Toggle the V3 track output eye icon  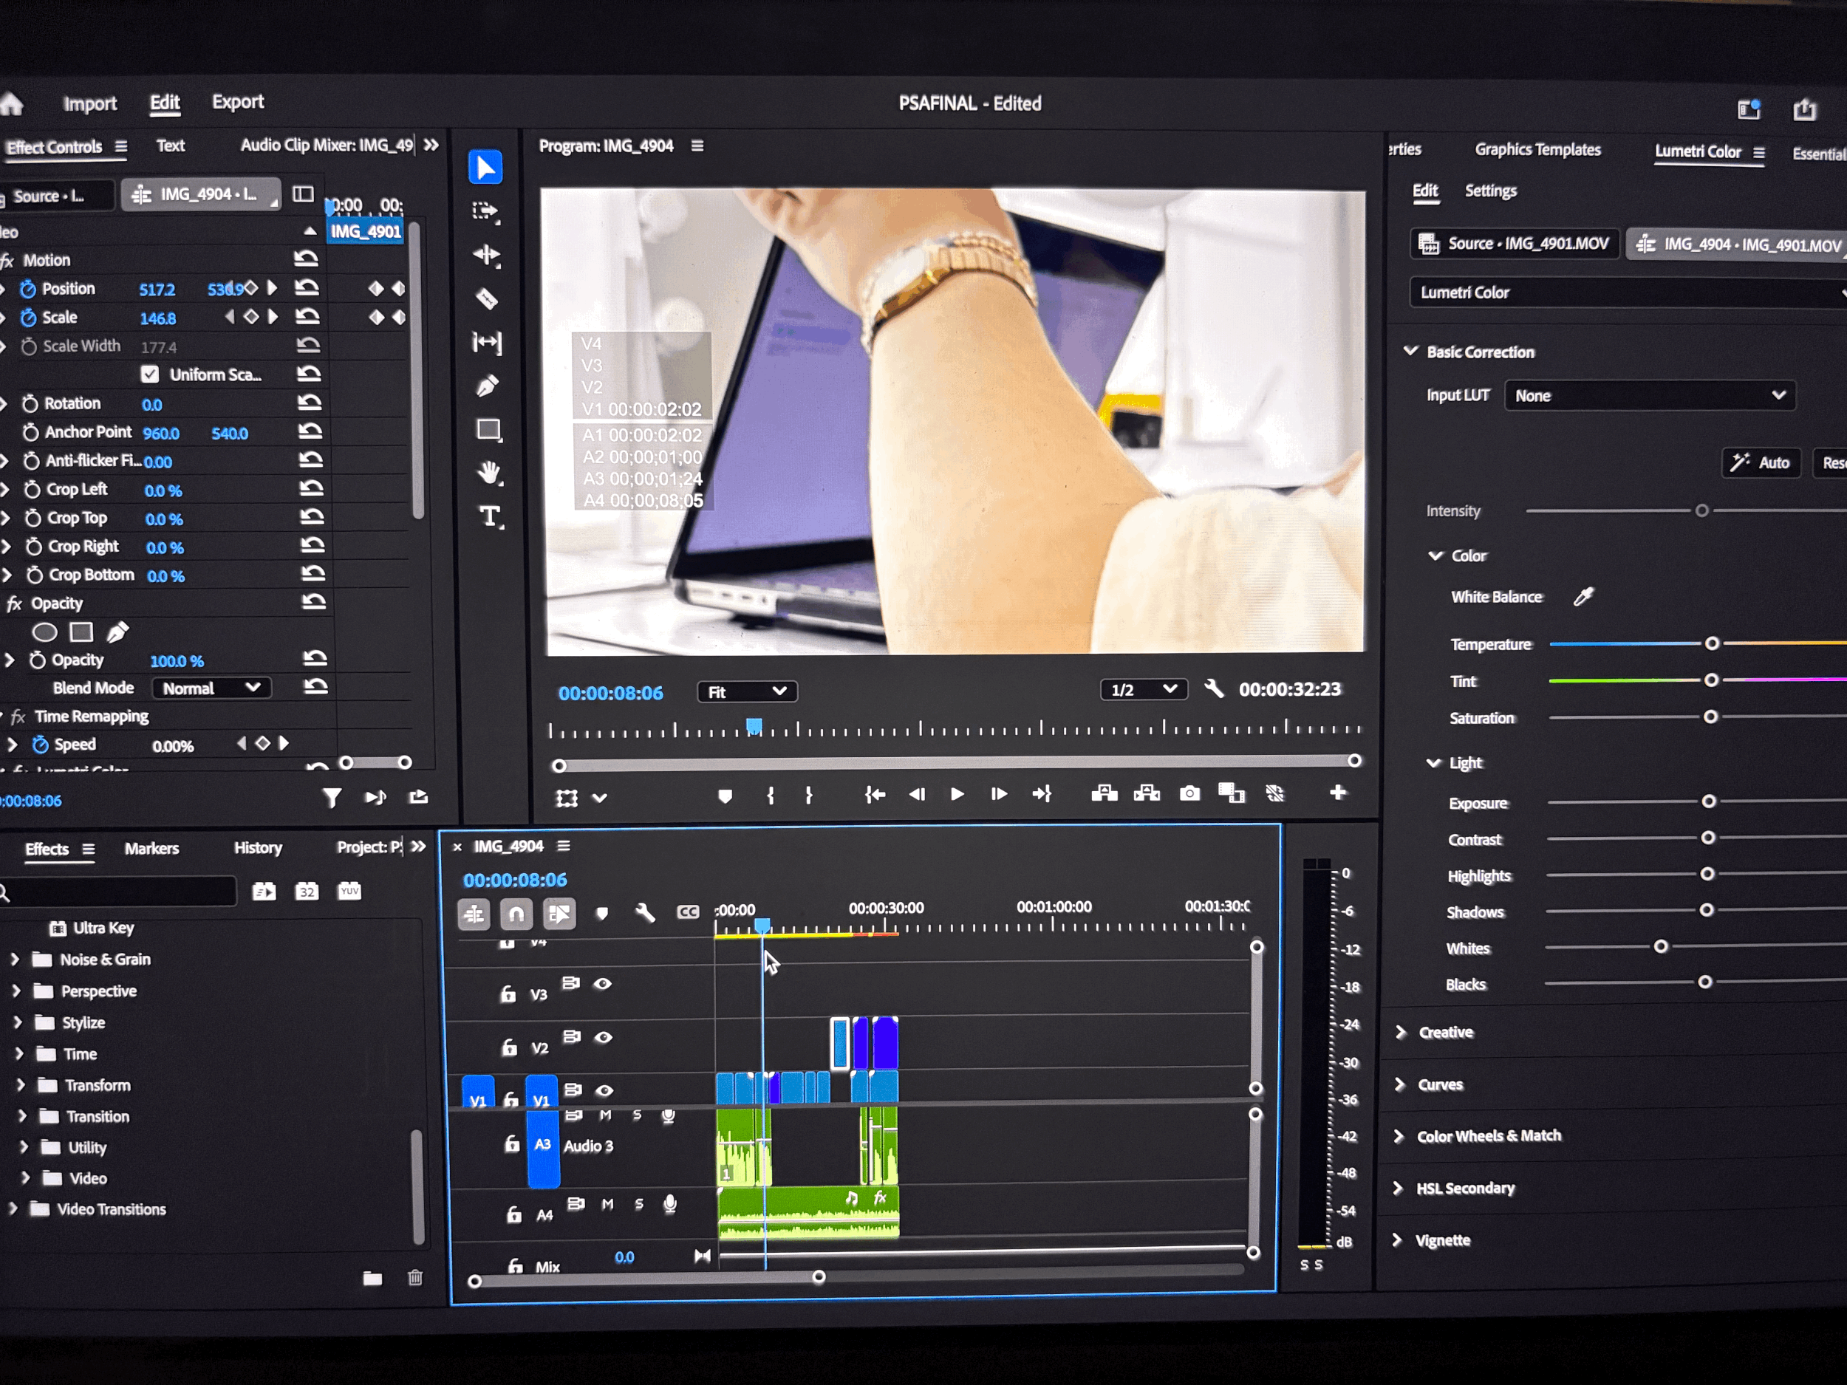(x=602, y=985)
